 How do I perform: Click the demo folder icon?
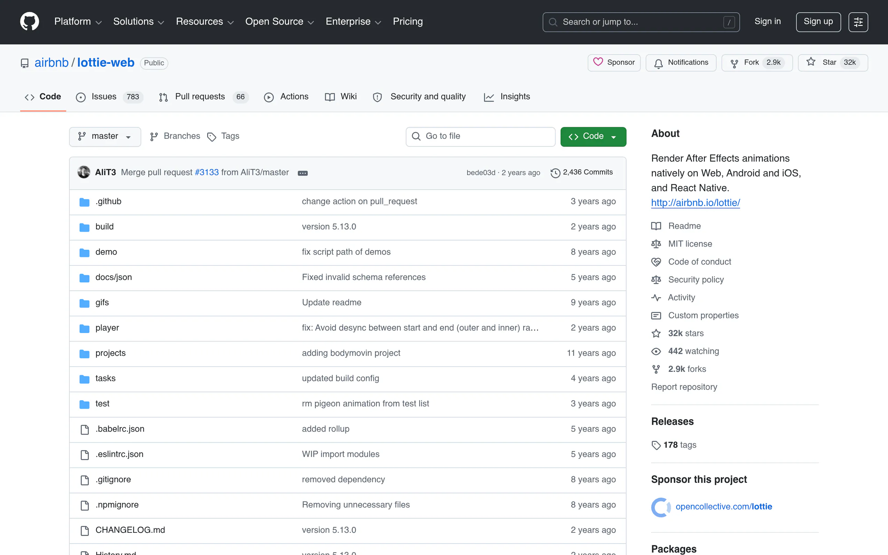84,253
